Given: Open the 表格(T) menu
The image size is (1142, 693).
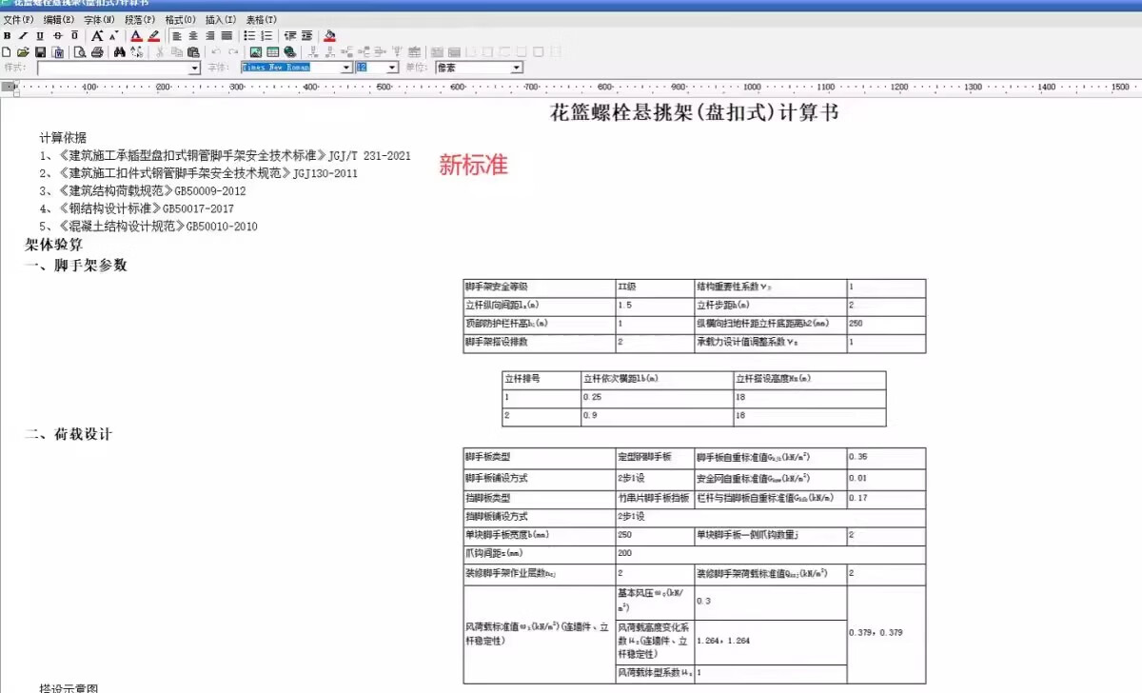Looking at the screenshot, I should [x=262, y=20].
